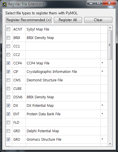
Task: Enable the ACNT Sybyl Map File checkbox
Action: pos(9,29)
